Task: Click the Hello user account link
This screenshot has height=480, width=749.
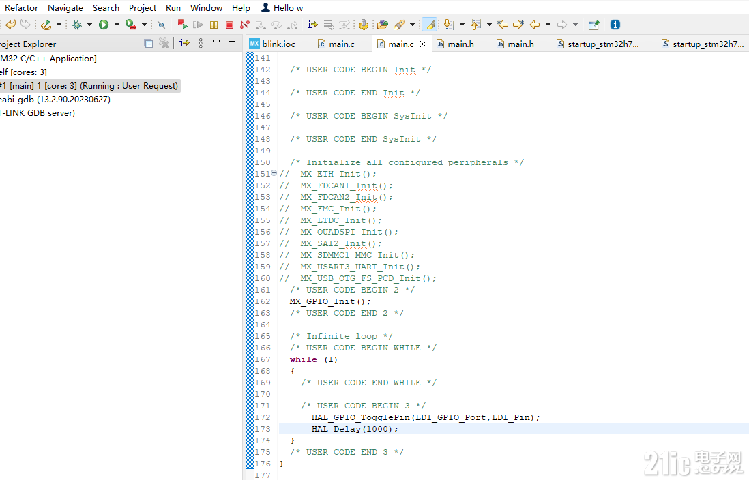Action: click(x=282, y=8)
